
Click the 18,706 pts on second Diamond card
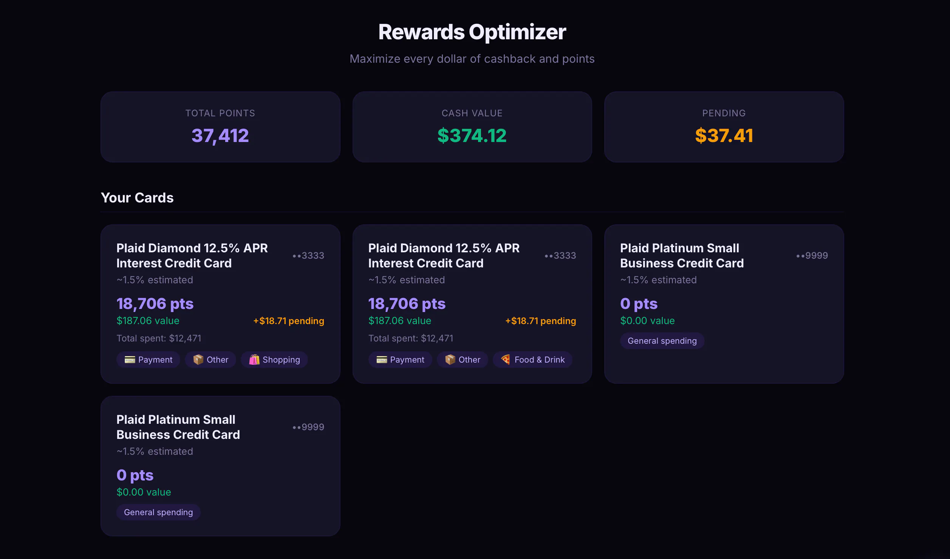point(407,303)
